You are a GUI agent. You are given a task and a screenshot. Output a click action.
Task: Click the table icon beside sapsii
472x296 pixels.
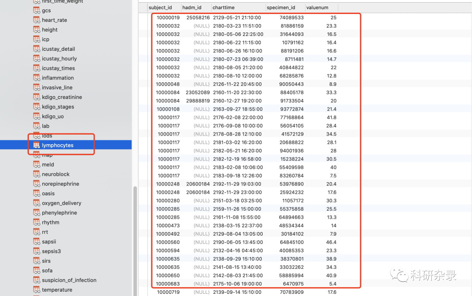36,241
